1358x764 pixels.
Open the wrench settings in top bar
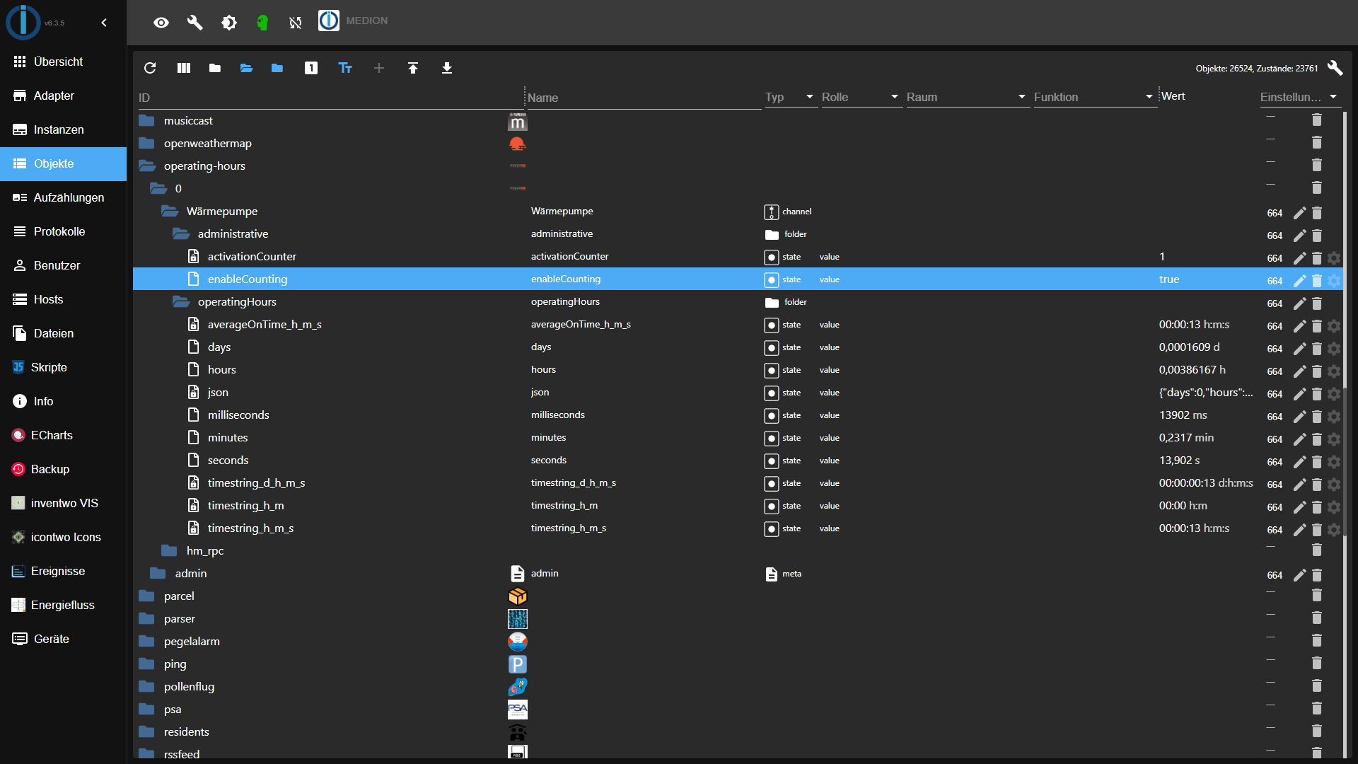195,23
